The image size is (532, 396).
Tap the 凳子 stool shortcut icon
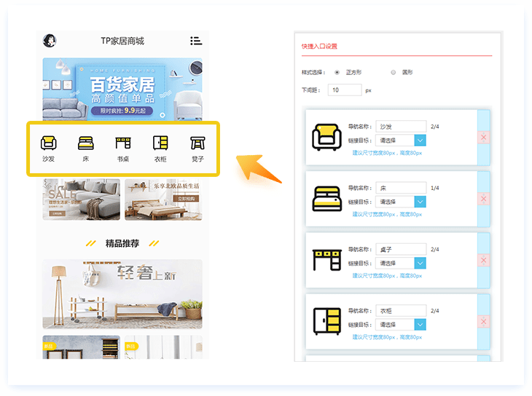click(x=197, y=143)
